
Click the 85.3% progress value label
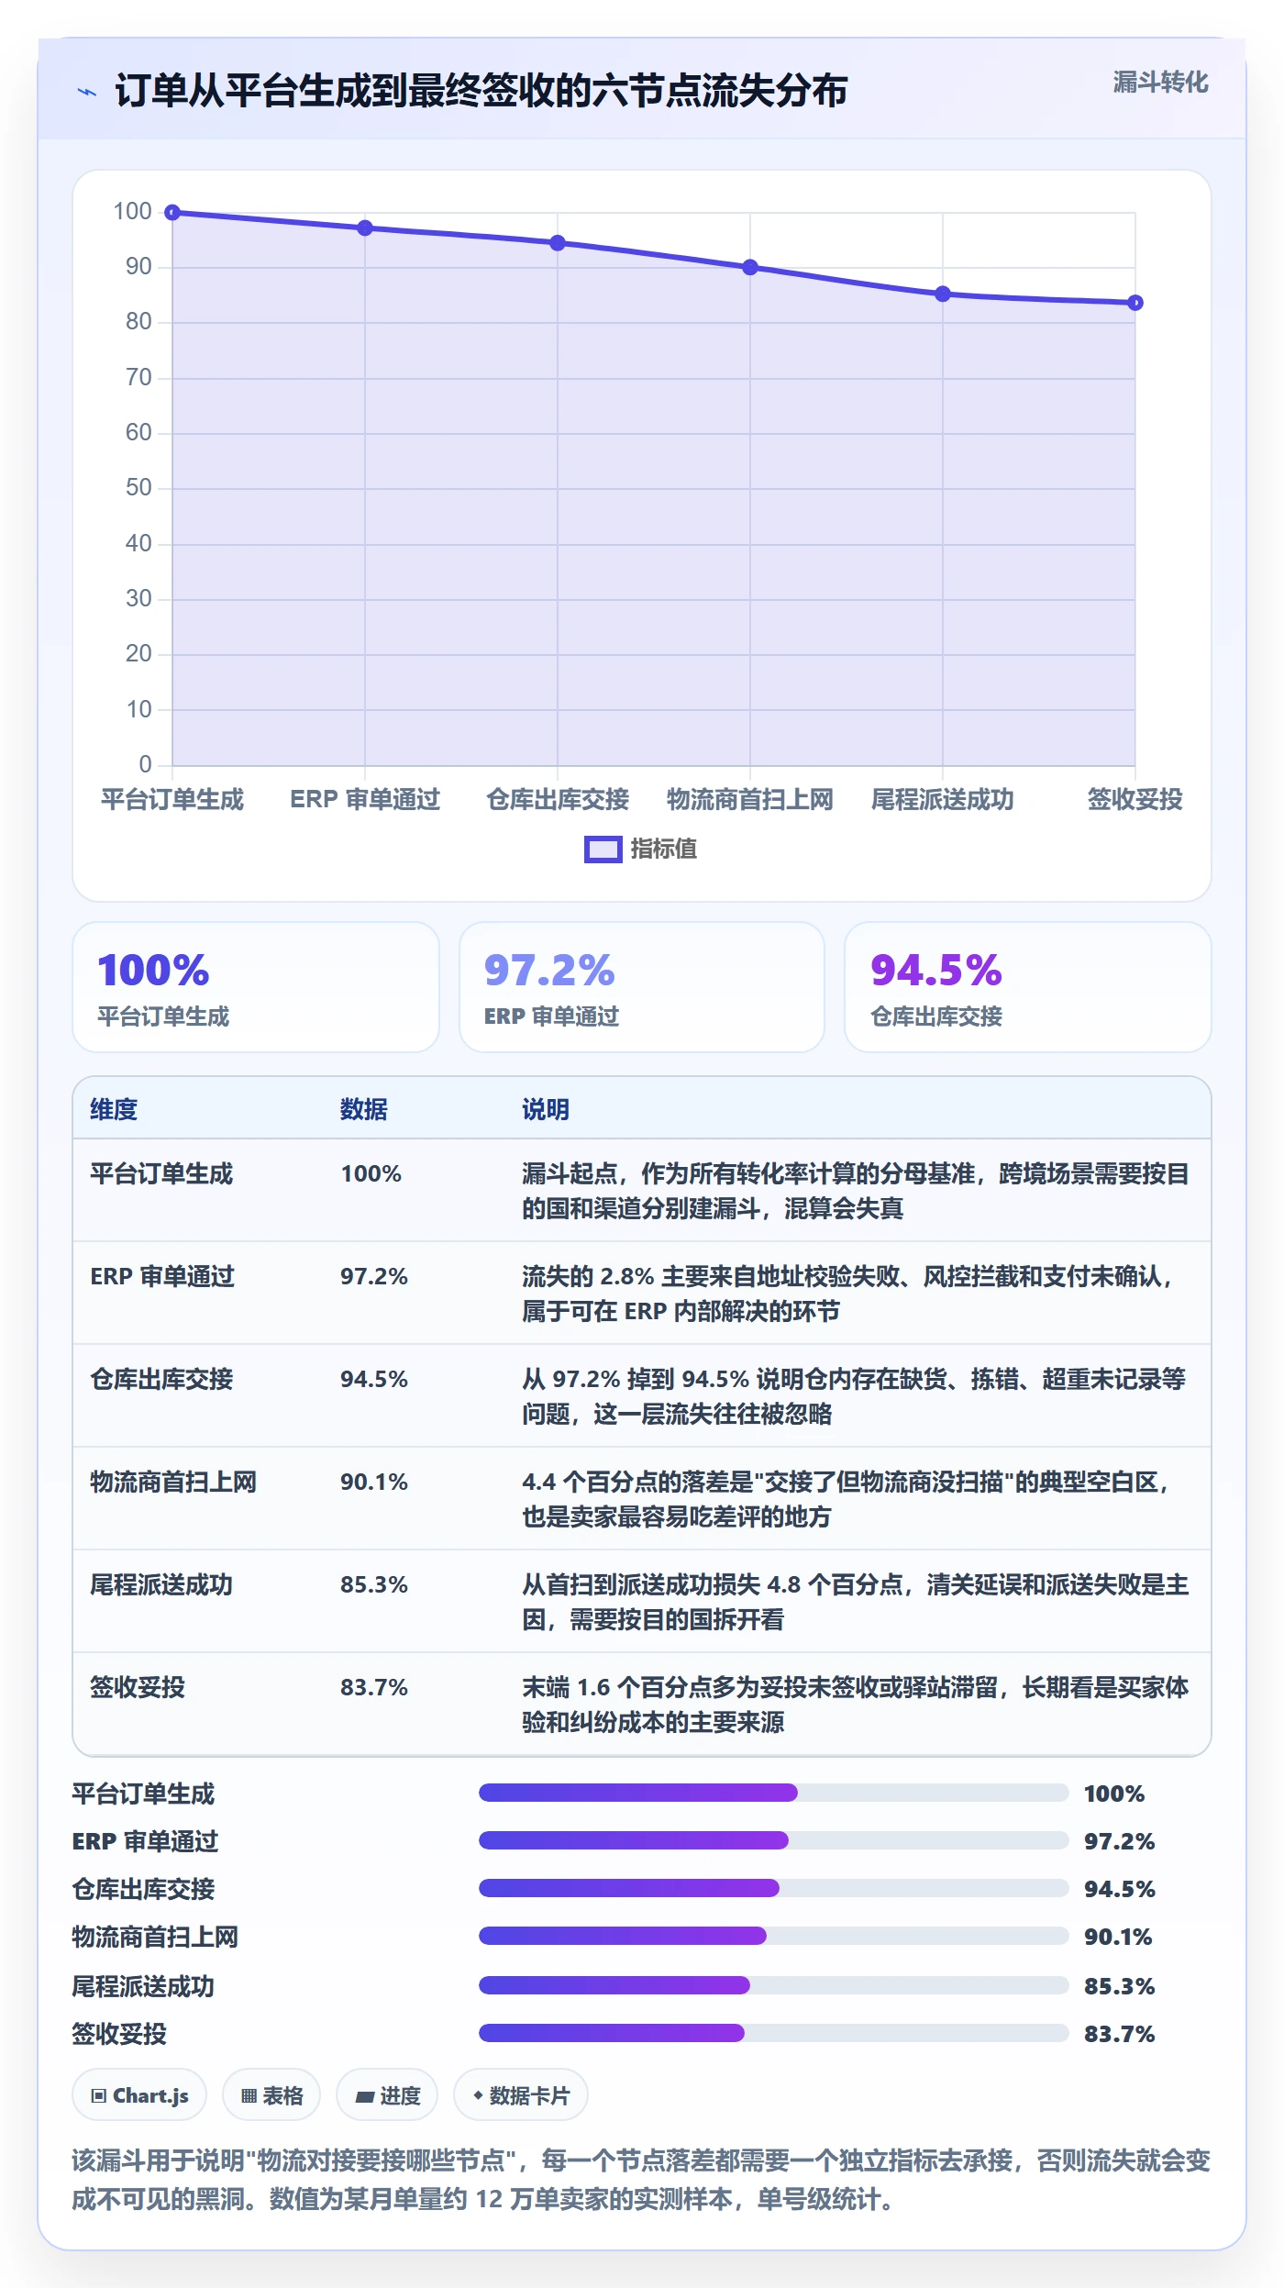[x=1119, y=1986]
